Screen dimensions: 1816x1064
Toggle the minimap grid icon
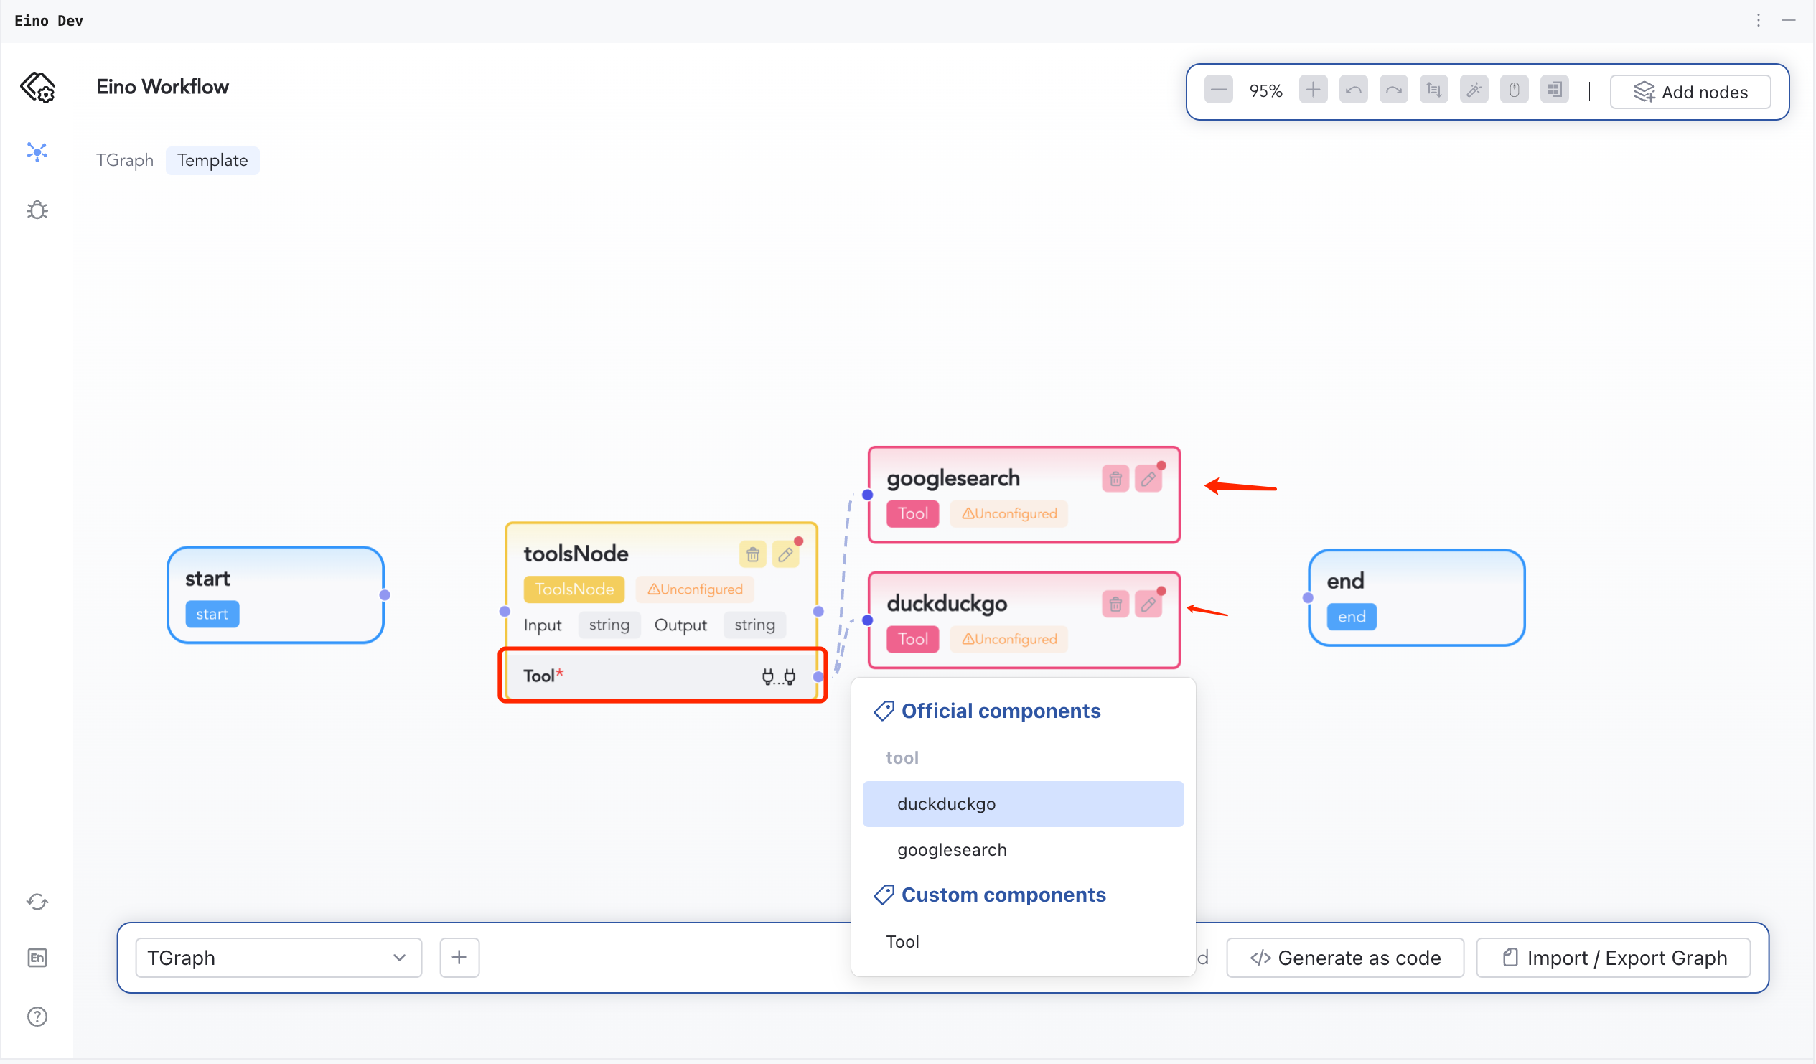(x=1555, y=91)
